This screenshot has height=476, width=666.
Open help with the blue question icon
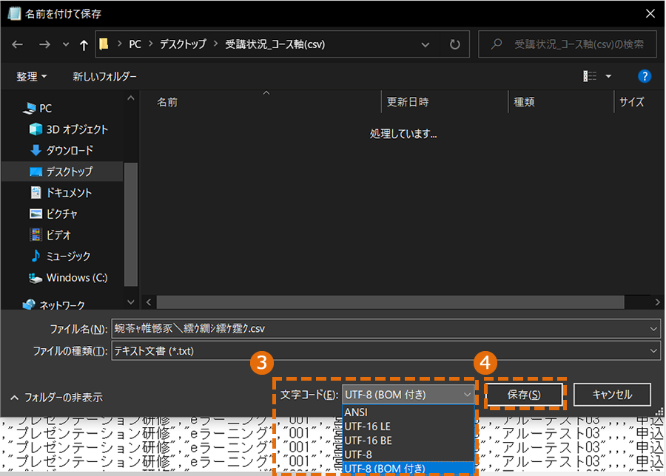pos(645,76)
